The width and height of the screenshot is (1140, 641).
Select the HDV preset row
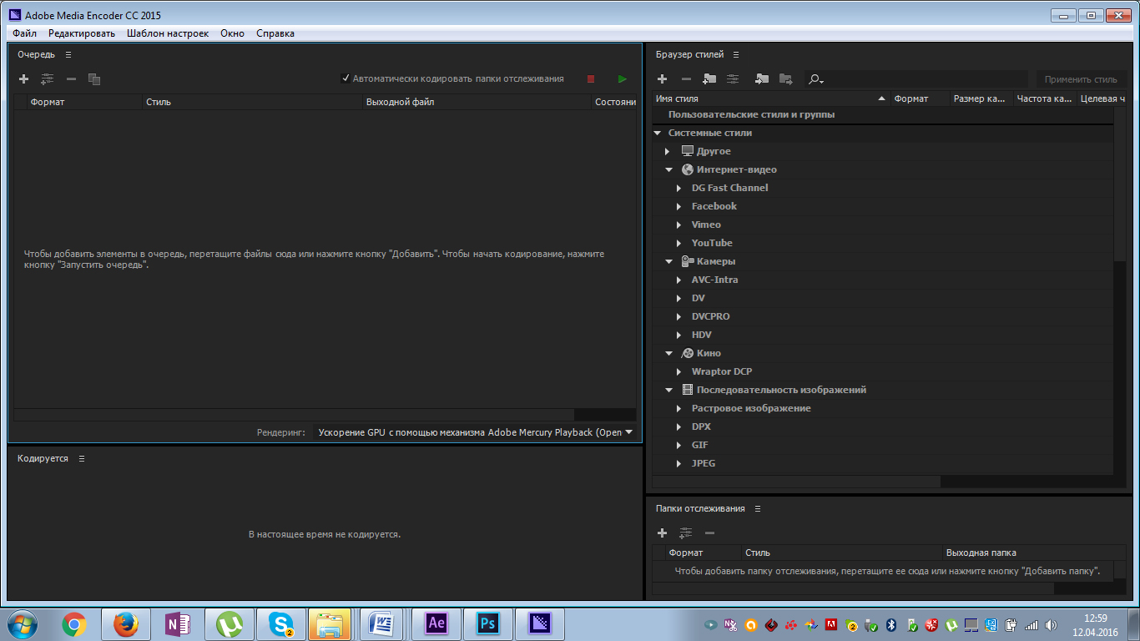883,335
